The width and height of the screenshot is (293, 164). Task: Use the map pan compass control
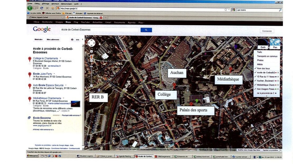click(91, 43)
